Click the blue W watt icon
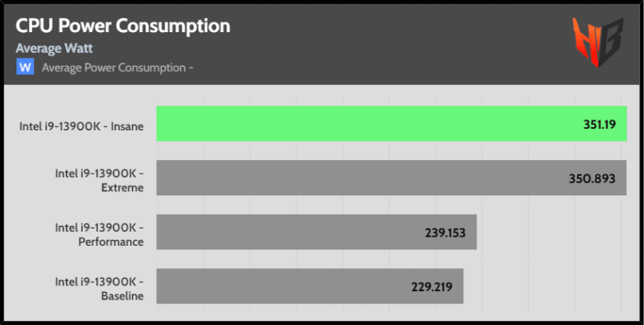Viewport: 644px width, 325px height. pos(25,67)
